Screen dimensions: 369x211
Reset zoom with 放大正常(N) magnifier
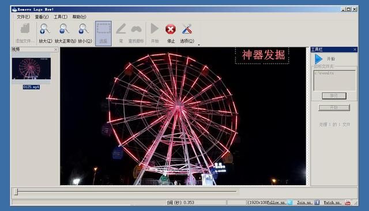[64, 29]
